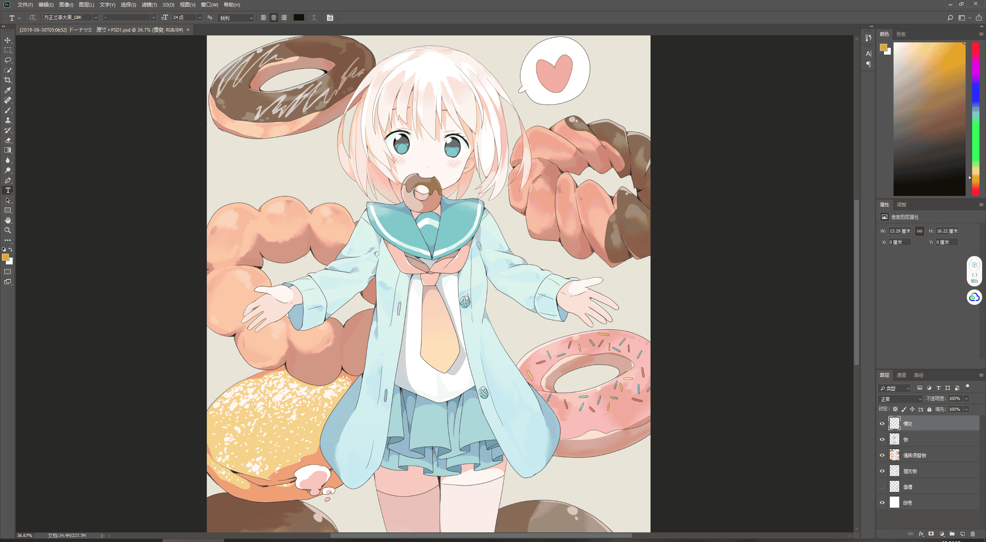
Task: Hide the bottom white-thumbnail layer
Action: coord(882,502)
